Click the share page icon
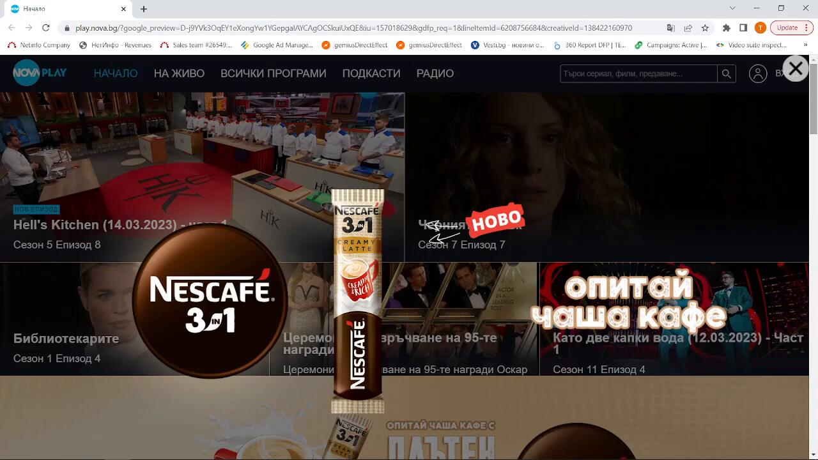Screen dimensions: 818x460 coord(688,28)
